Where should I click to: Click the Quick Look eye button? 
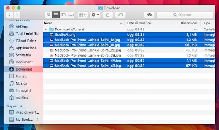click(x=149, y=15)
